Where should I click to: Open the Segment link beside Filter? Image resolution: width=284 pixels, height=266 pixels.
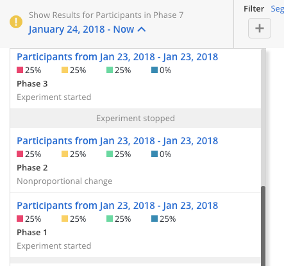(278, 9)
